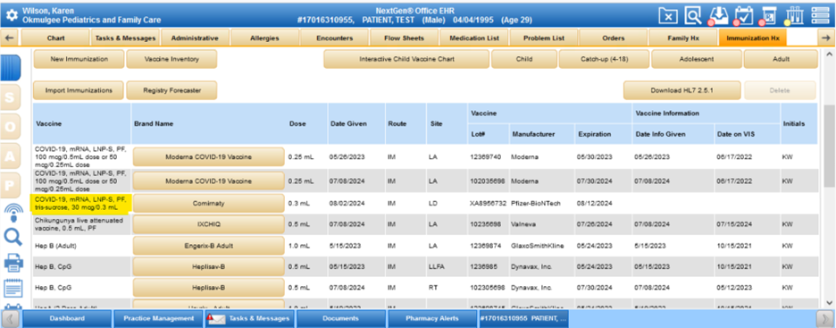Open the patient search magnifier icon in header
The height and width of the screenshot is (328, 836).
pyautogui.click(x=693, y=15)
